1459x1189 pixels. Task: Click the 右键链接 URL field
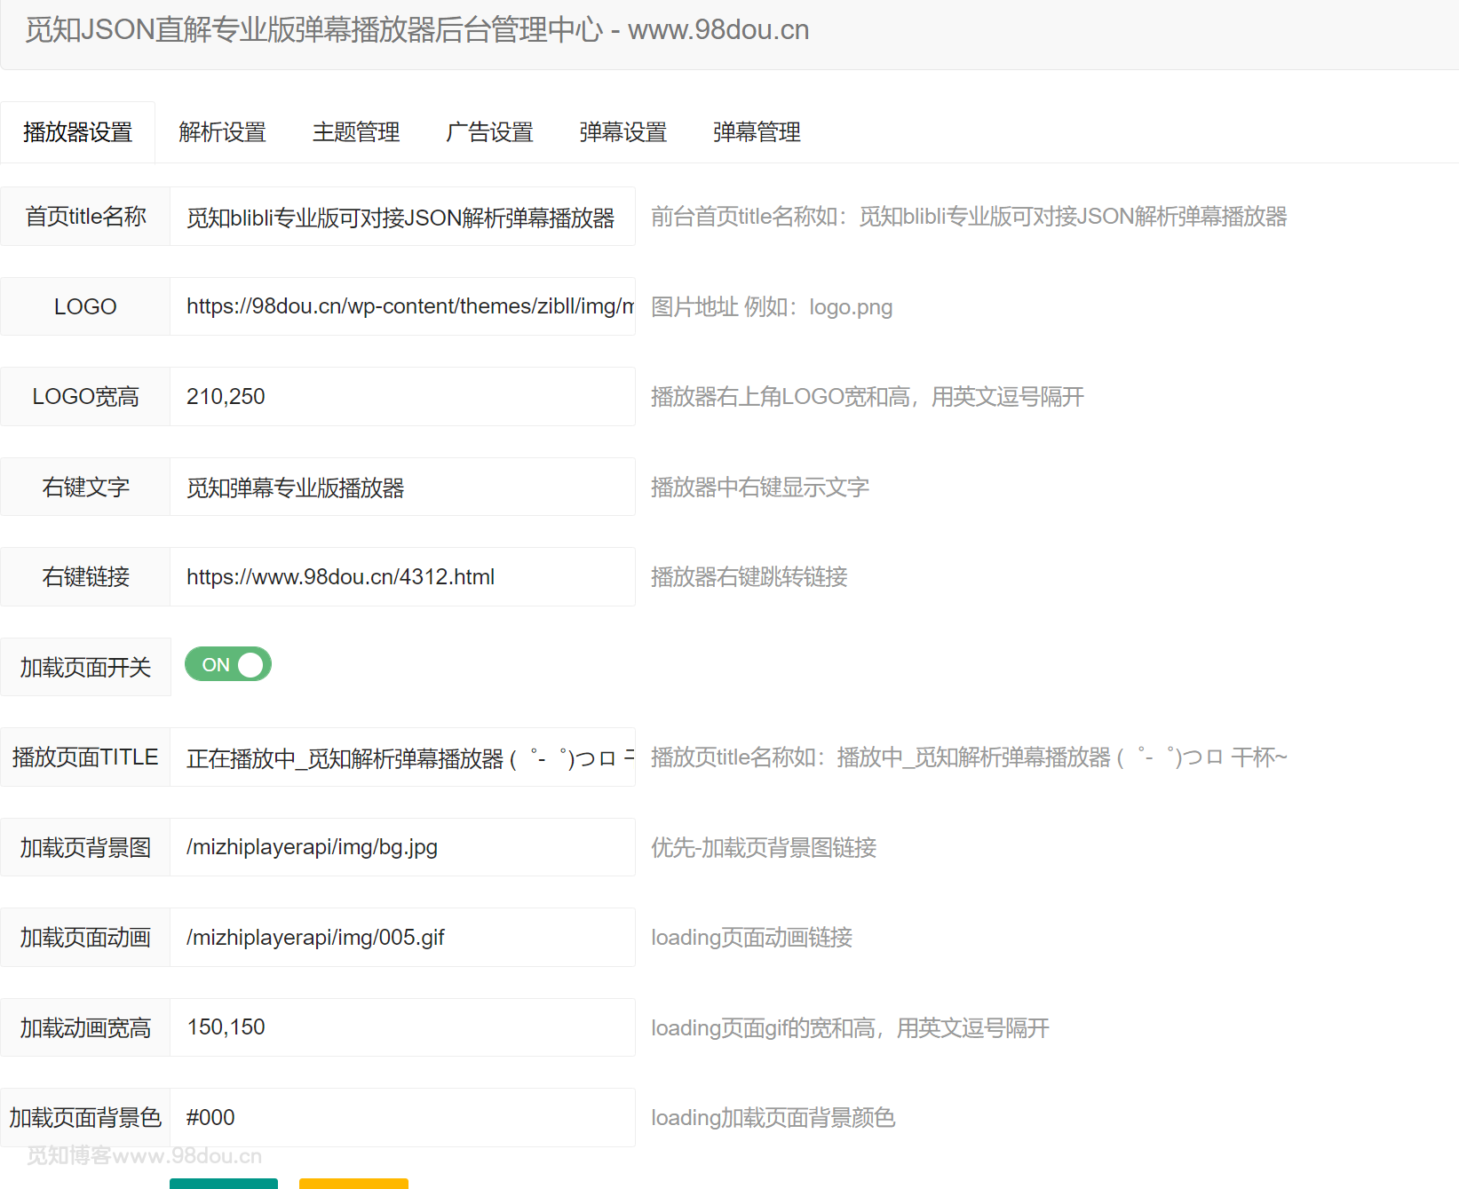pyautogui.click(x=402, y=577)
